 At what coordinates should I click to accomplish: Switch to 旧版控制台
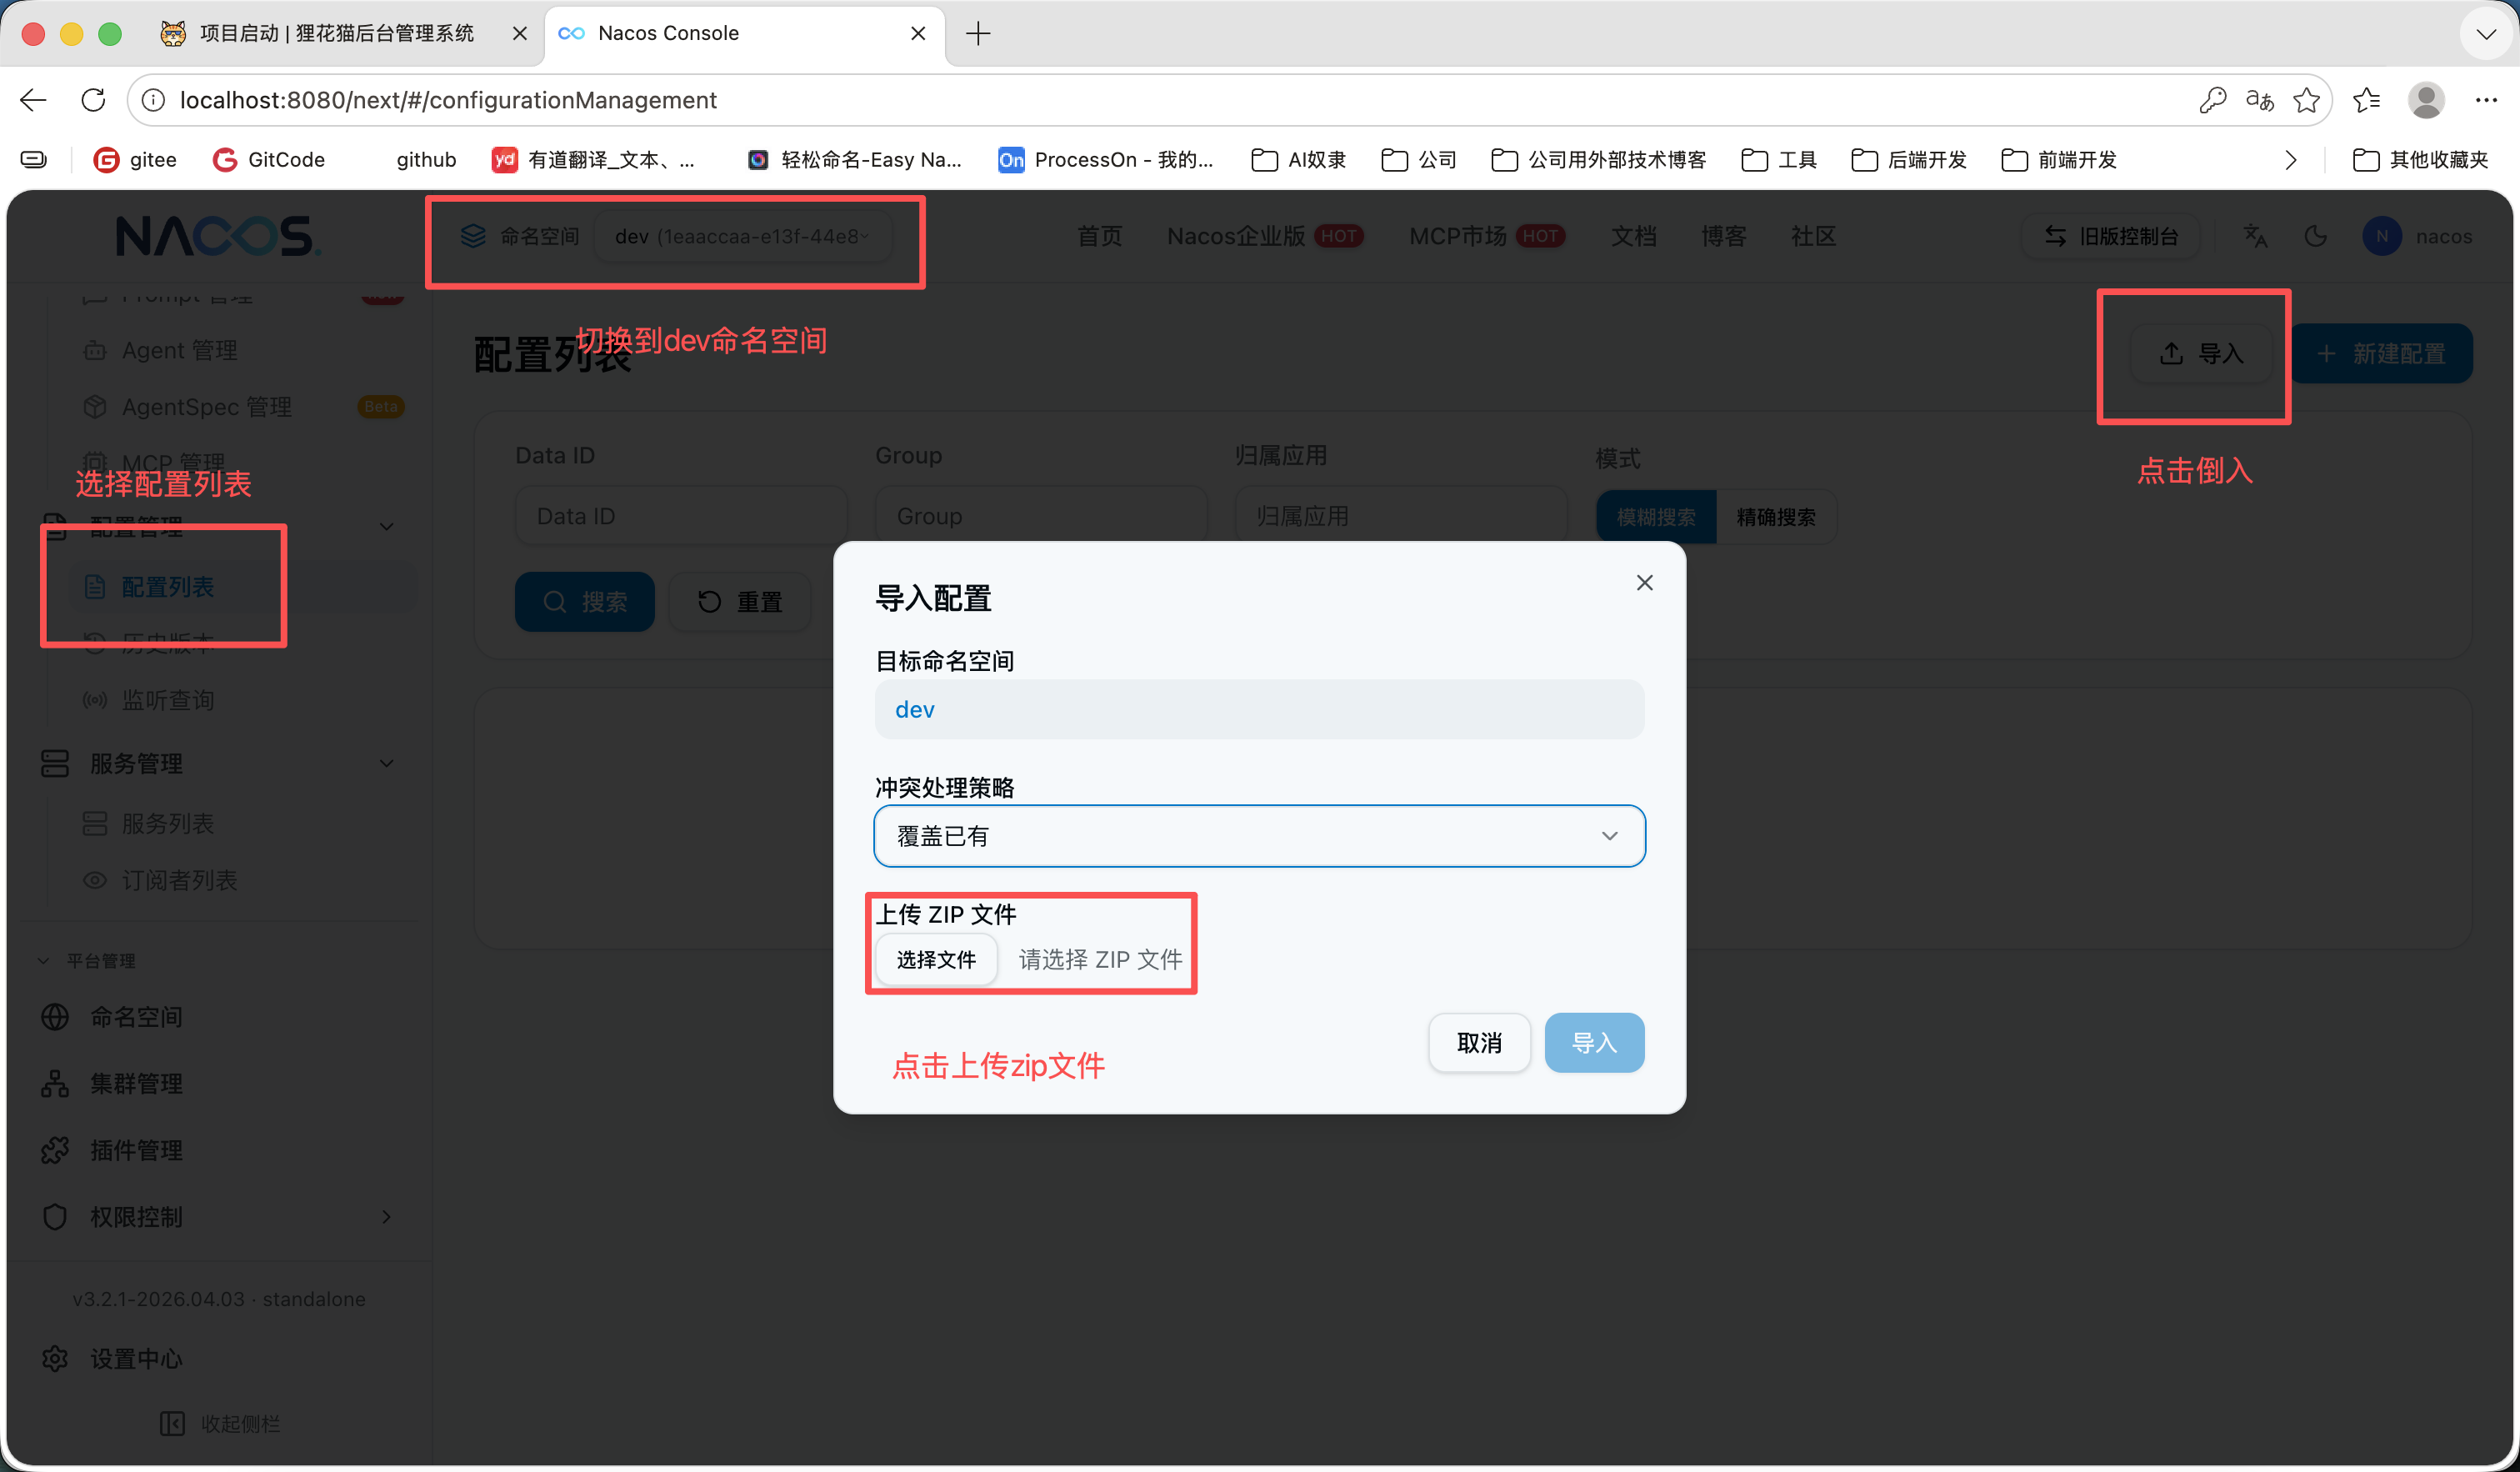coord(2110,236)
